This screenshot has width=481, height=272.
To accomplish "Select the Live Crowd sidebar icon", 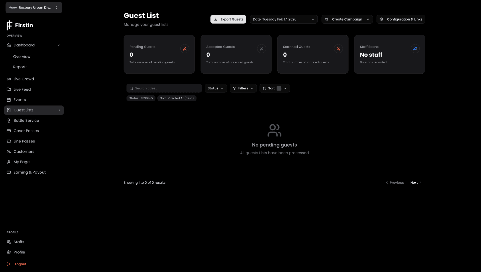I will (x=9, y=79).
